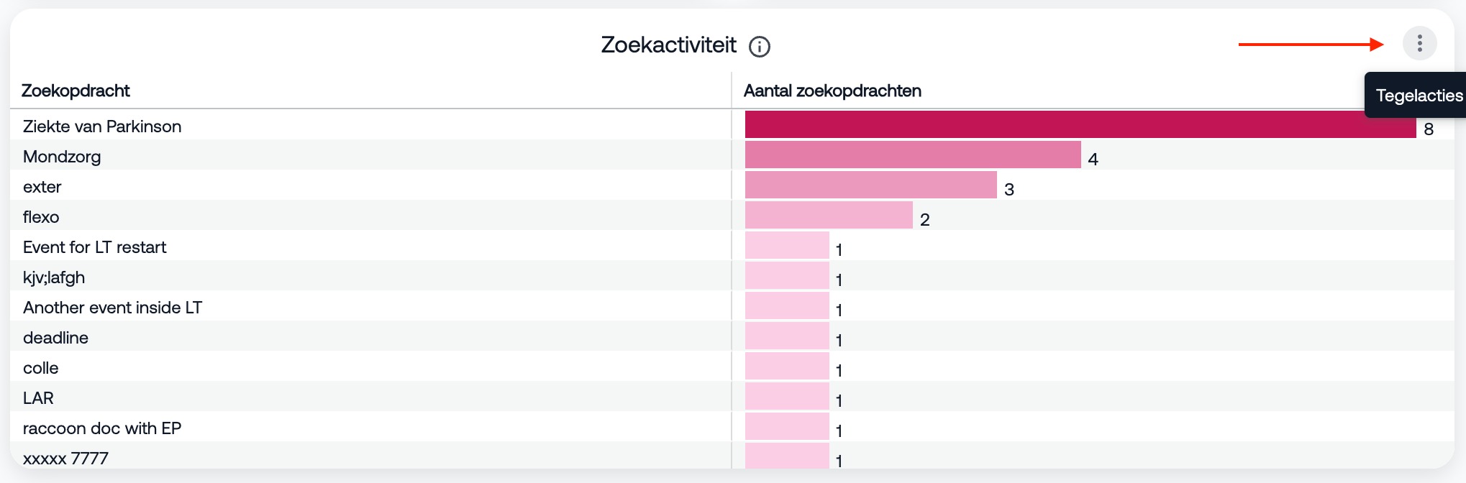Click the kjv;lafgh search term
This screenshot has height=483, width=1466.
tap(54, 277)
